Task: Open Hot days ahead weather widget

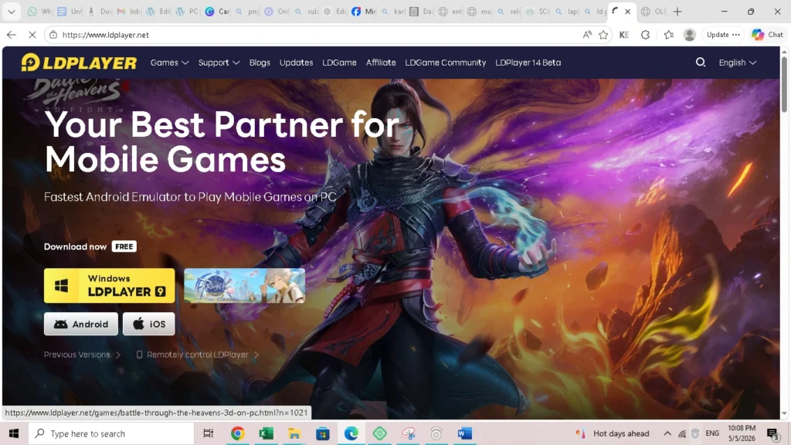Action: click(613, 433)
